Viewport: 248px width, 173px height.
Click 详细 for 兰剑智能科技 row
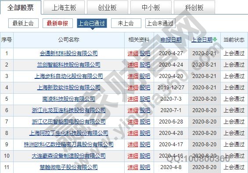tap(133, 65)
